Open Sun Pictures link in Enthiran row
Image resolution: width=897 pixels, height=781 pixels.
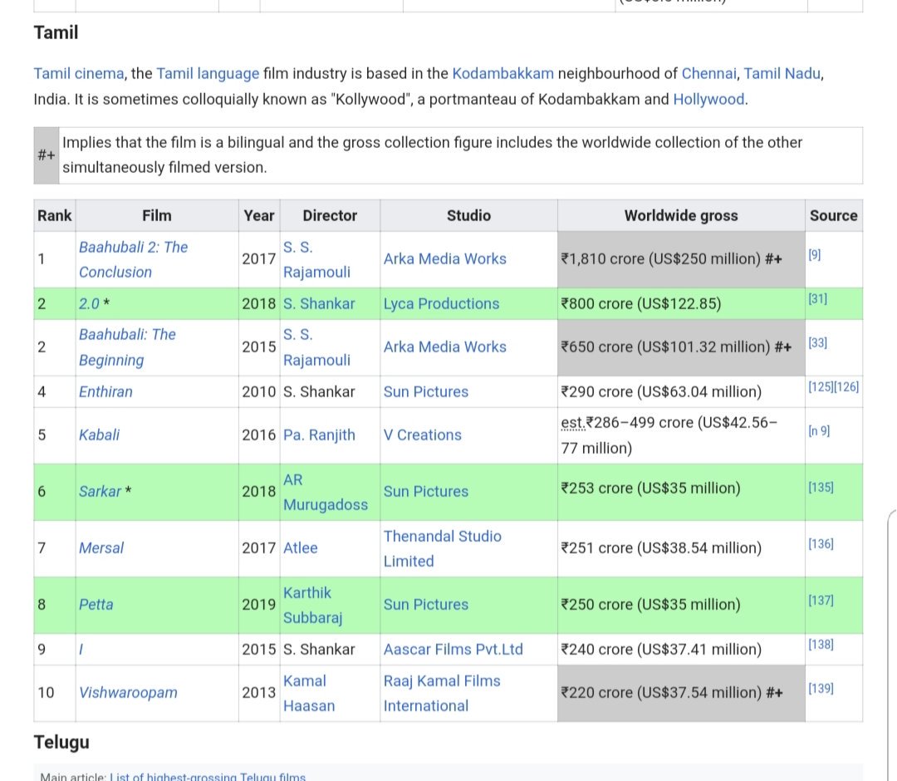point(425,392)
